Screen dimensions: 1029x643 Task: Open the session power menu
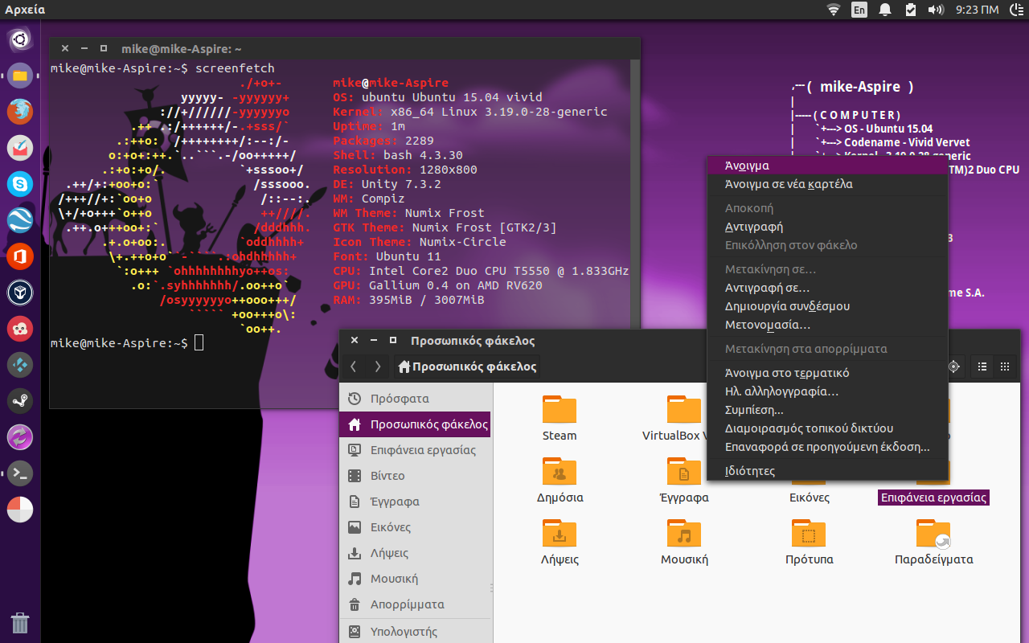coord(1015,10)
